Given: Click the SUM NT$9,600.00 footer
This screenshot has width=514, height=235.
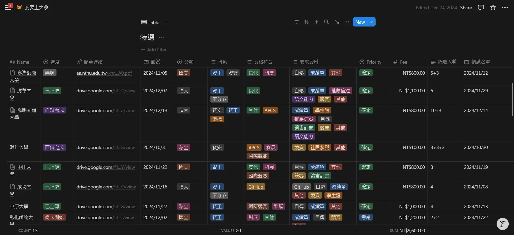Looking at the screenshot, I should point(407,230).
